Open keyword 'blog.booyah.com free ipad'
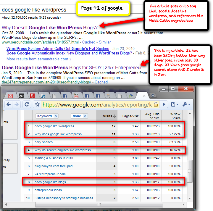This screenshot has width=213, height=211. [x=54, y=166]
